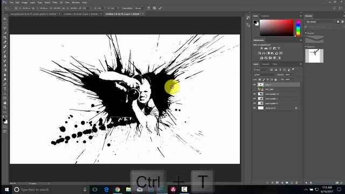
Task: Select the Eyedropper tool
Action: 5,42
